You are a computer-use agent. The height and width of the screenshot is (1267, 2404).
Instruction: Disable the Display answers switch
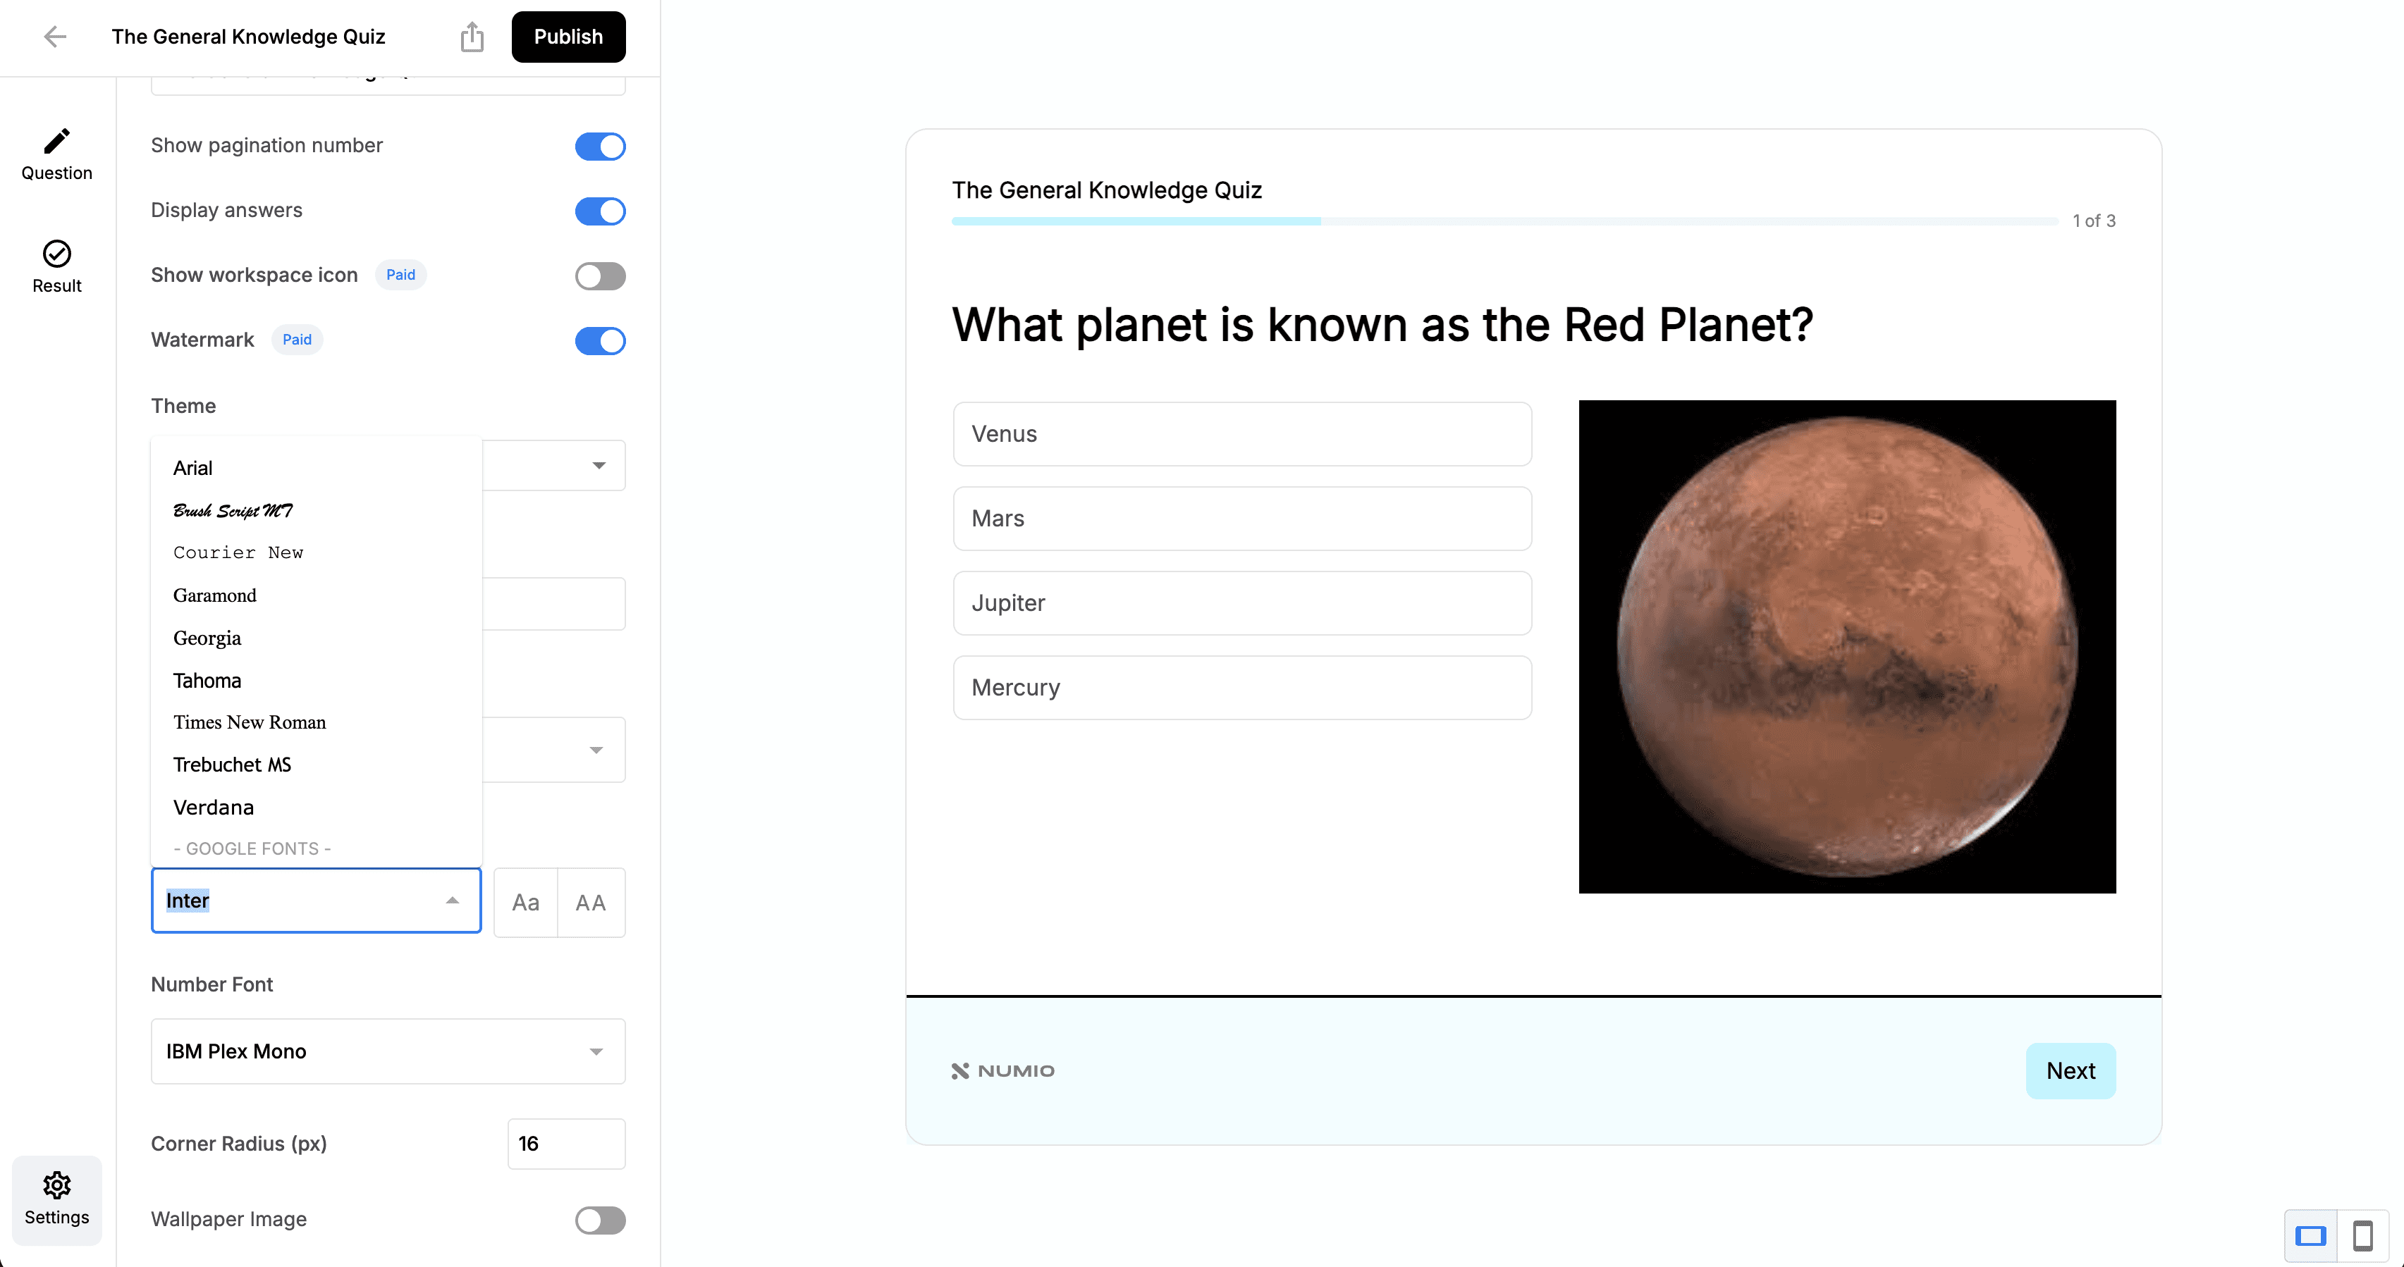[x=600, y=212]
